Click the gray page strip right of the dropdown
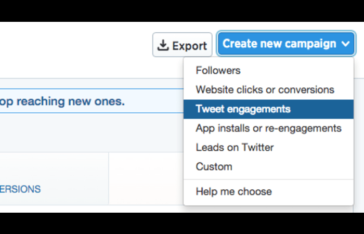This screenshot has width=364, height=234. [x=359, y=145]
